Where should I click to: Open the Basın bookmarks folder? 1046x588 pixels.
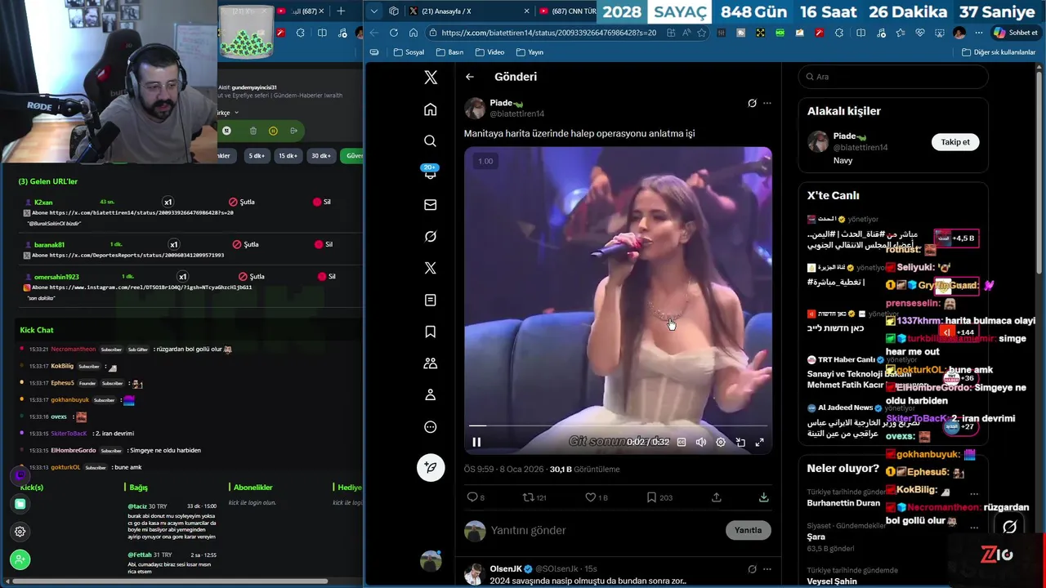(449, 52)
